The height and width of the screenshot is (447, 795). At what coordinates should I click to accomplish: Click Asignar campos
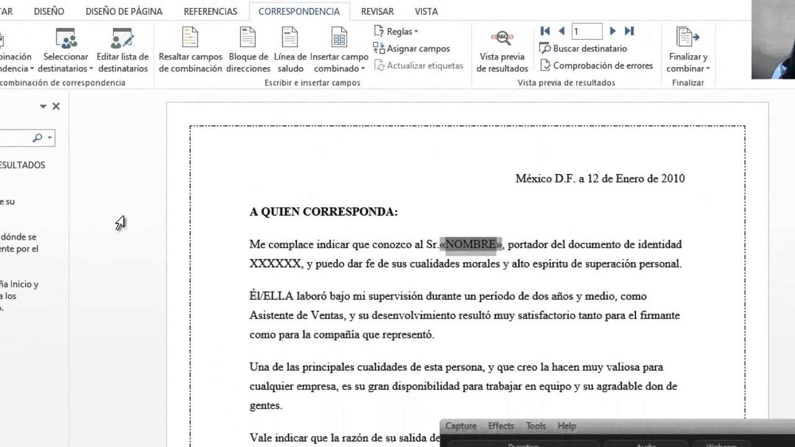point(411,48)
